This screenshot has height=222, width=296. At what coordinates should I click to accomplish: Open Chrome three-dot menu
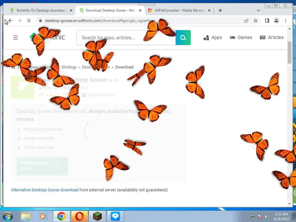[x=286, y=21]
